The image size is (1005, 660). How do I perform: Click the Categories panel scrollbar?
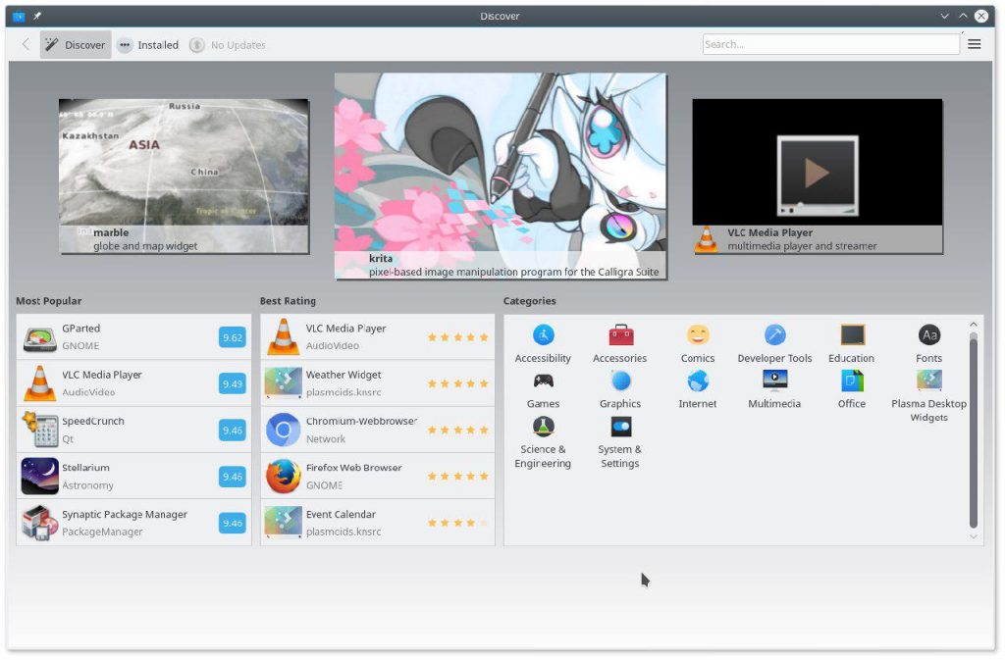point(974,431)
